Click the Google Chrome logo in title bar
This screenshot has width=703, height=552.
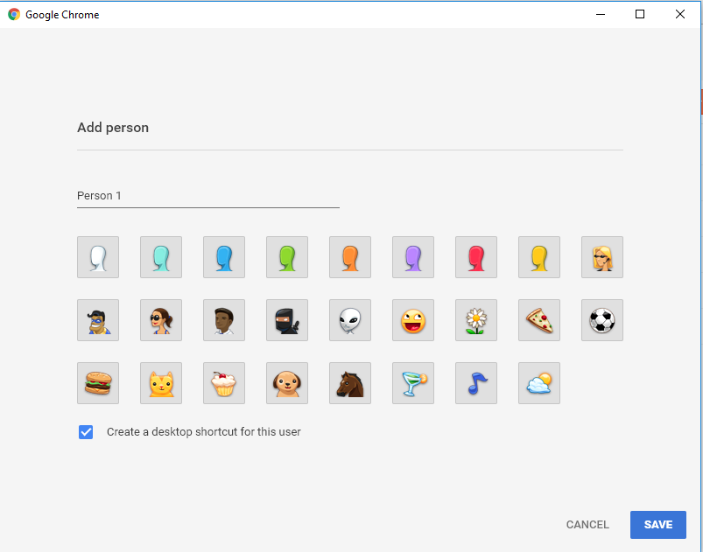(14, 14)
